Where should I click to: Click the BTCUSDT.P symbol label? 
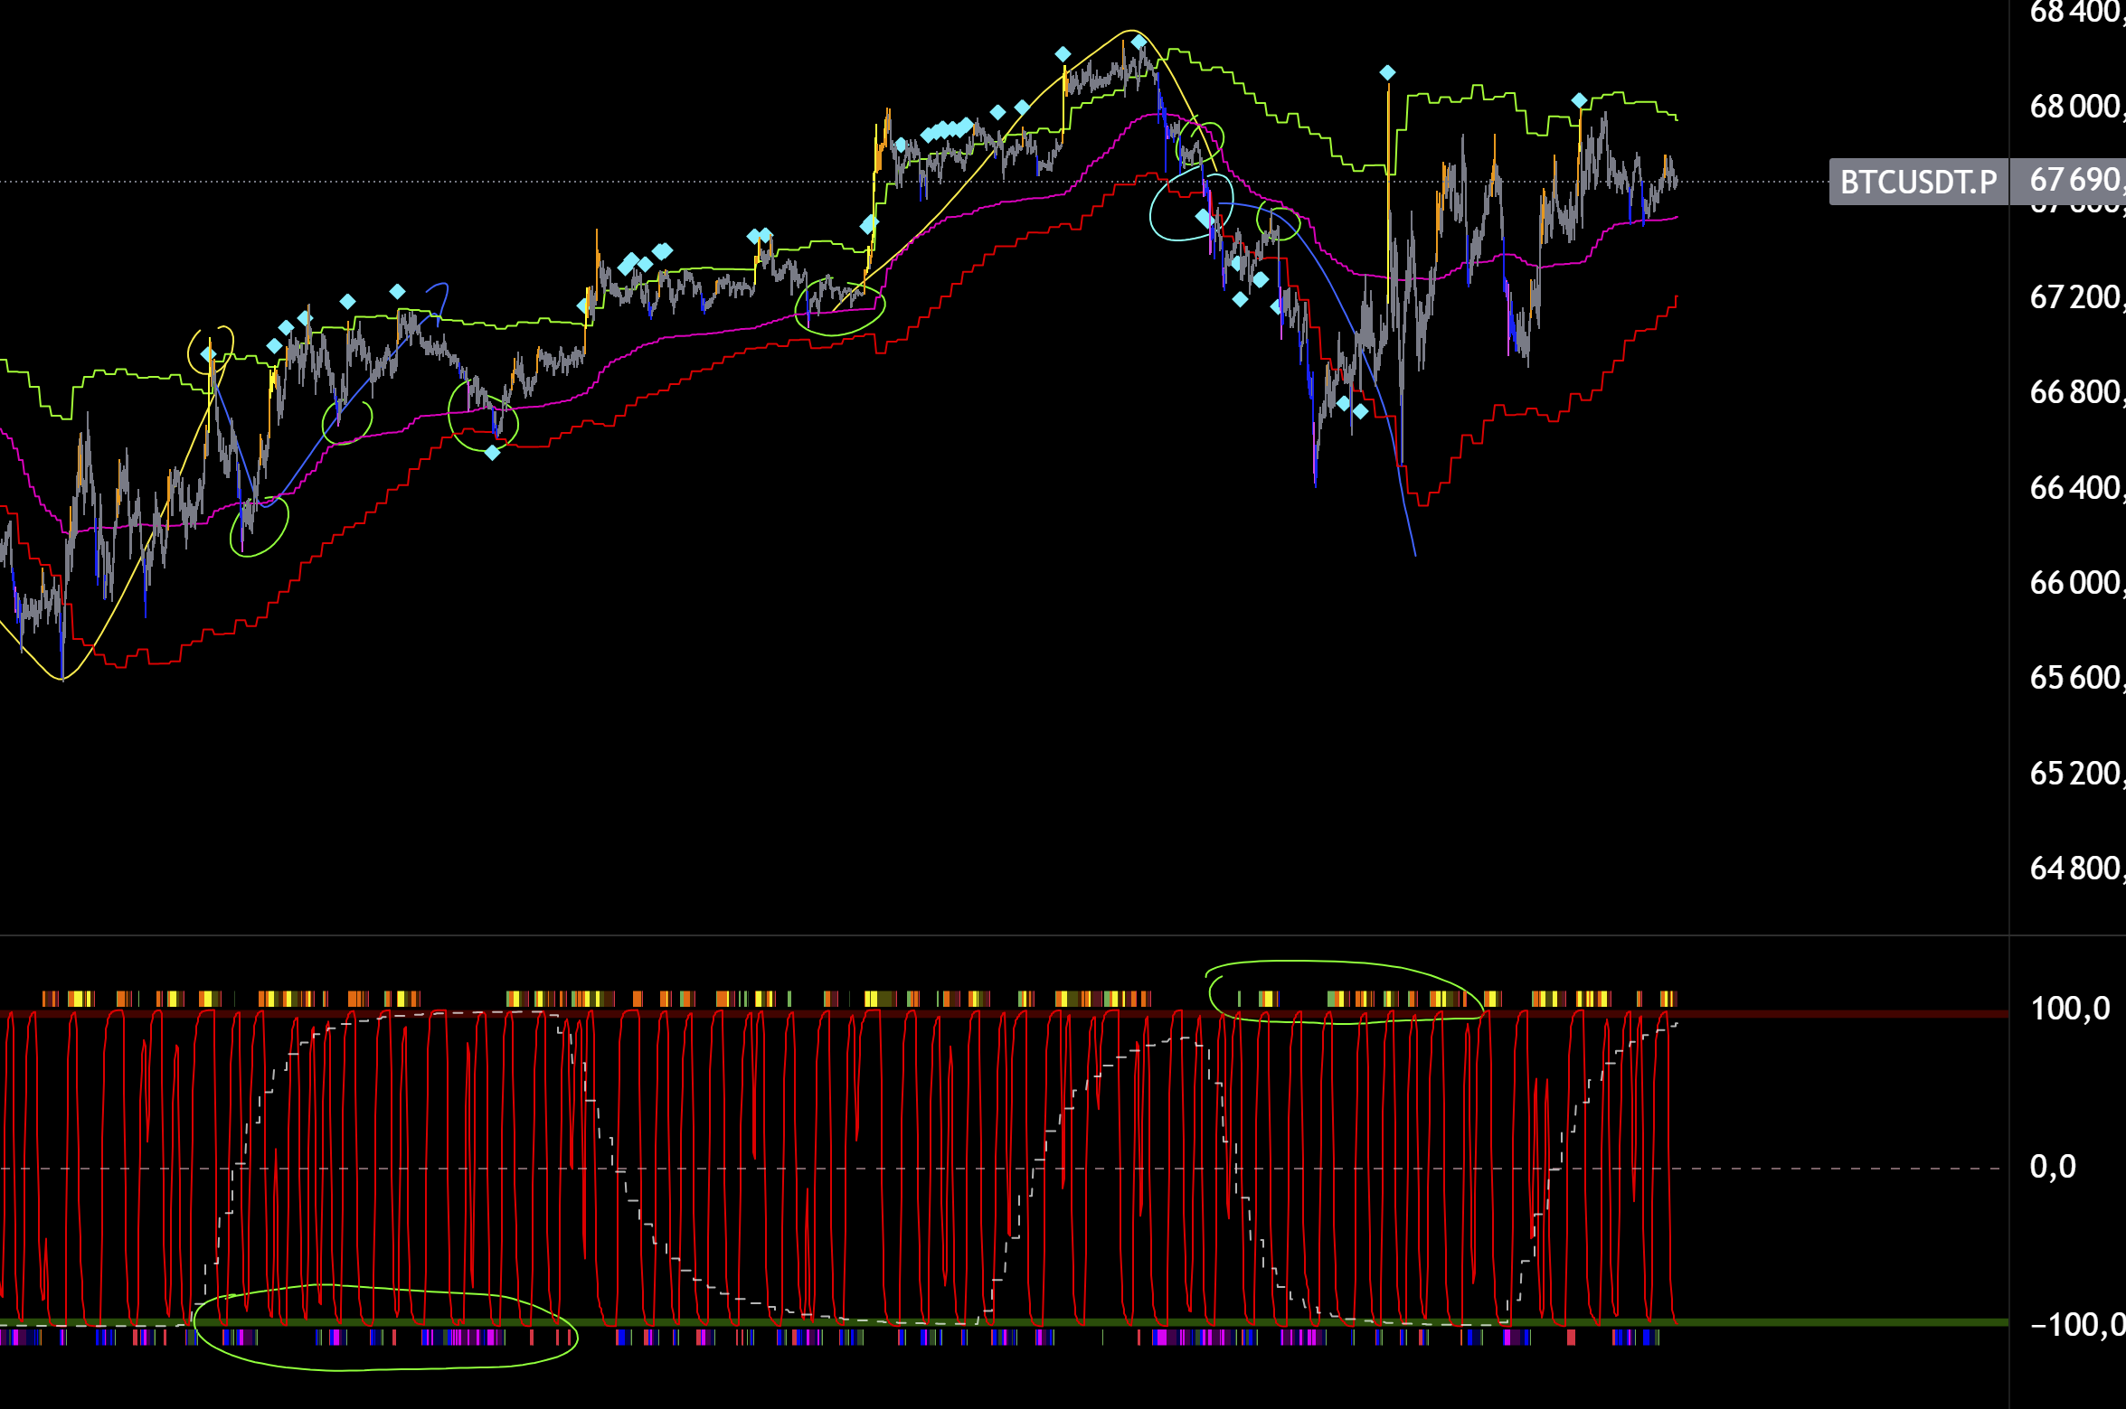1918,182
